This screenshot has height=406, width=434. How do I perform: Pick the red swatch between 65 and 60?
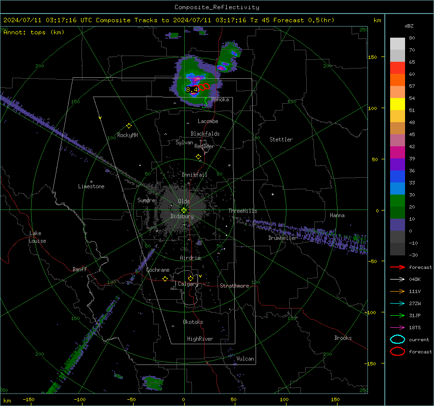(397, 68)
